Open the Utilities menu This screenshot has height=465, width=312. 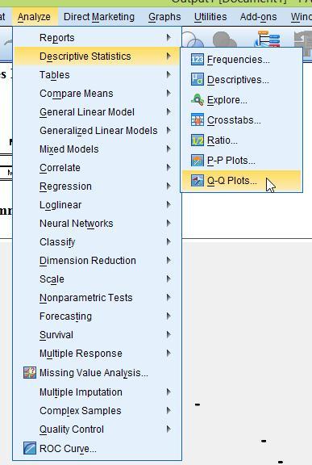click(x=210, y=17)
